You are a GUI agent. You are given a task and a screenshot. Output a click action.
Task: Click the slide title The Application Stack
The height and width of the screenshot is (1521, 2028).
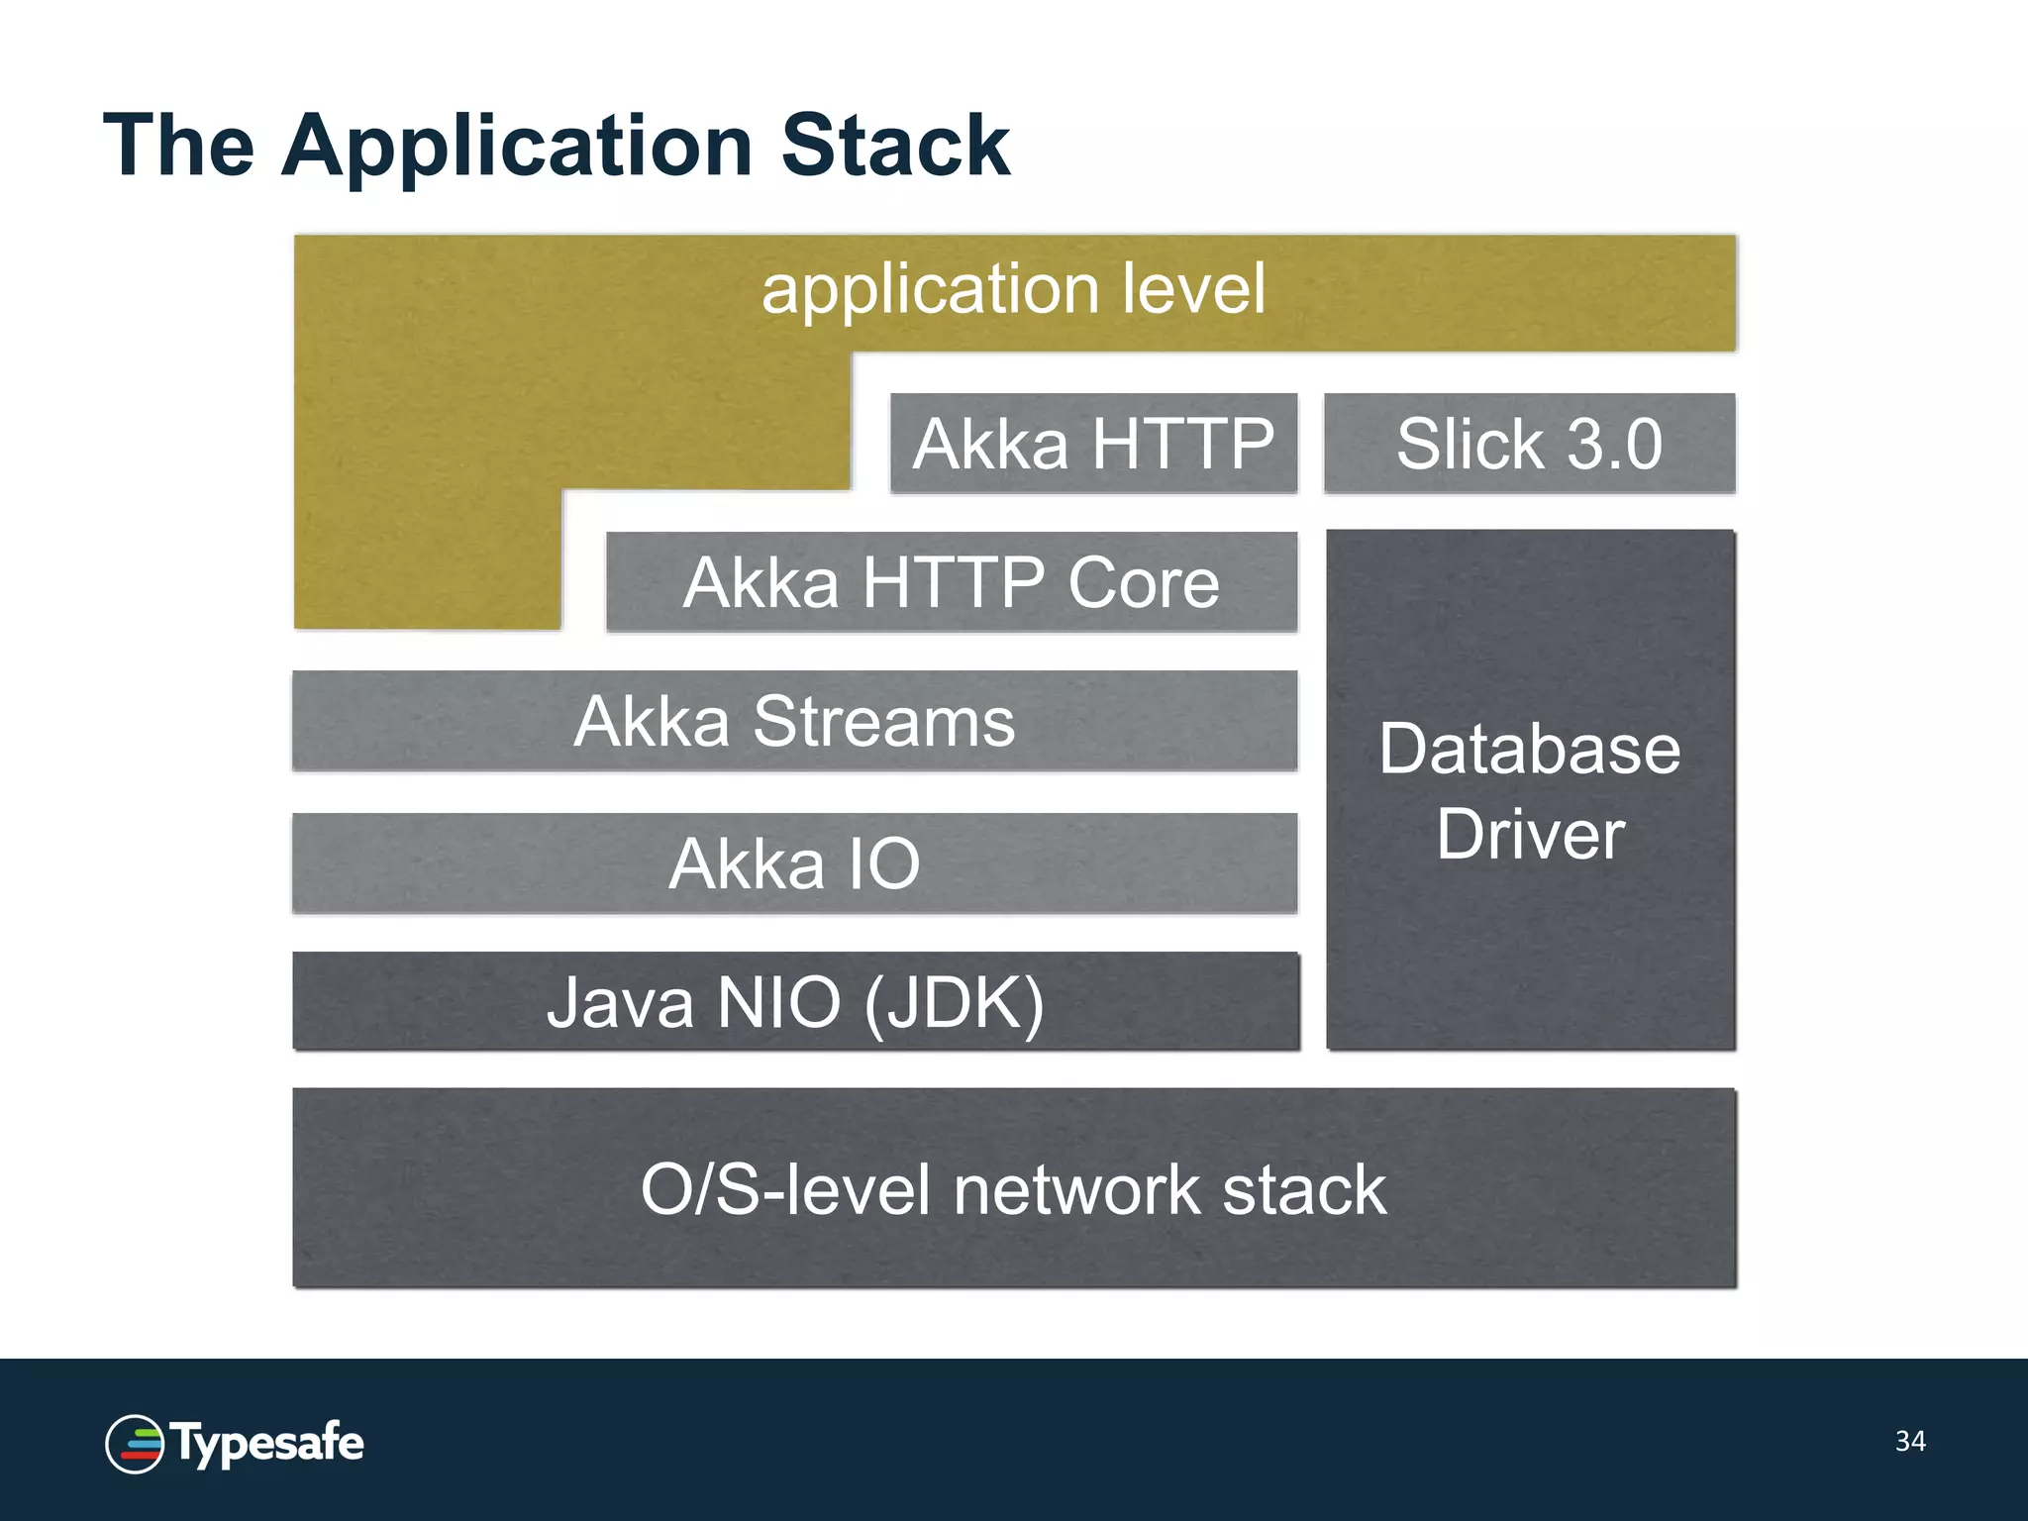[x=557, y=147]
